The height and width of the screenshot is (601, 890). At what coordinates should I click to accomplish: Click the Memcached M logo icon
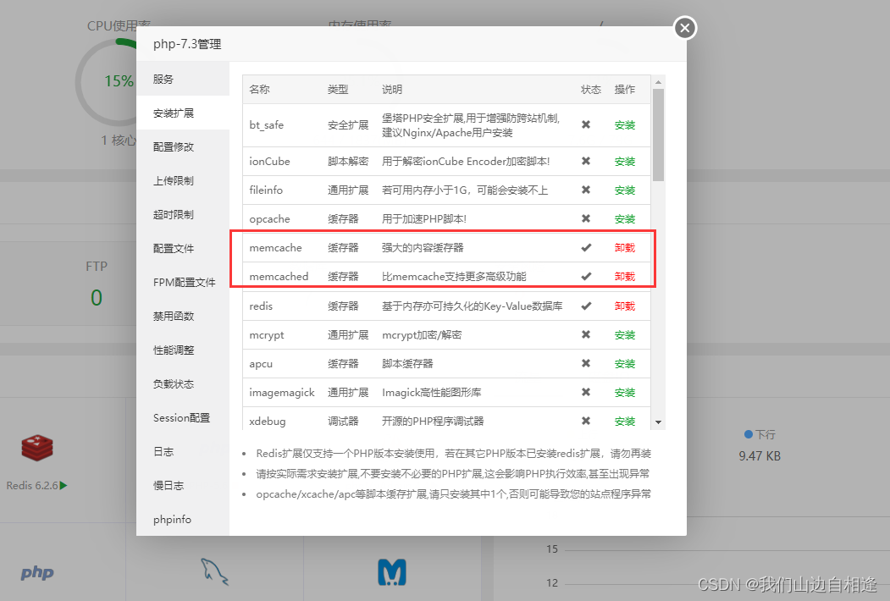(x=392, y=571)
